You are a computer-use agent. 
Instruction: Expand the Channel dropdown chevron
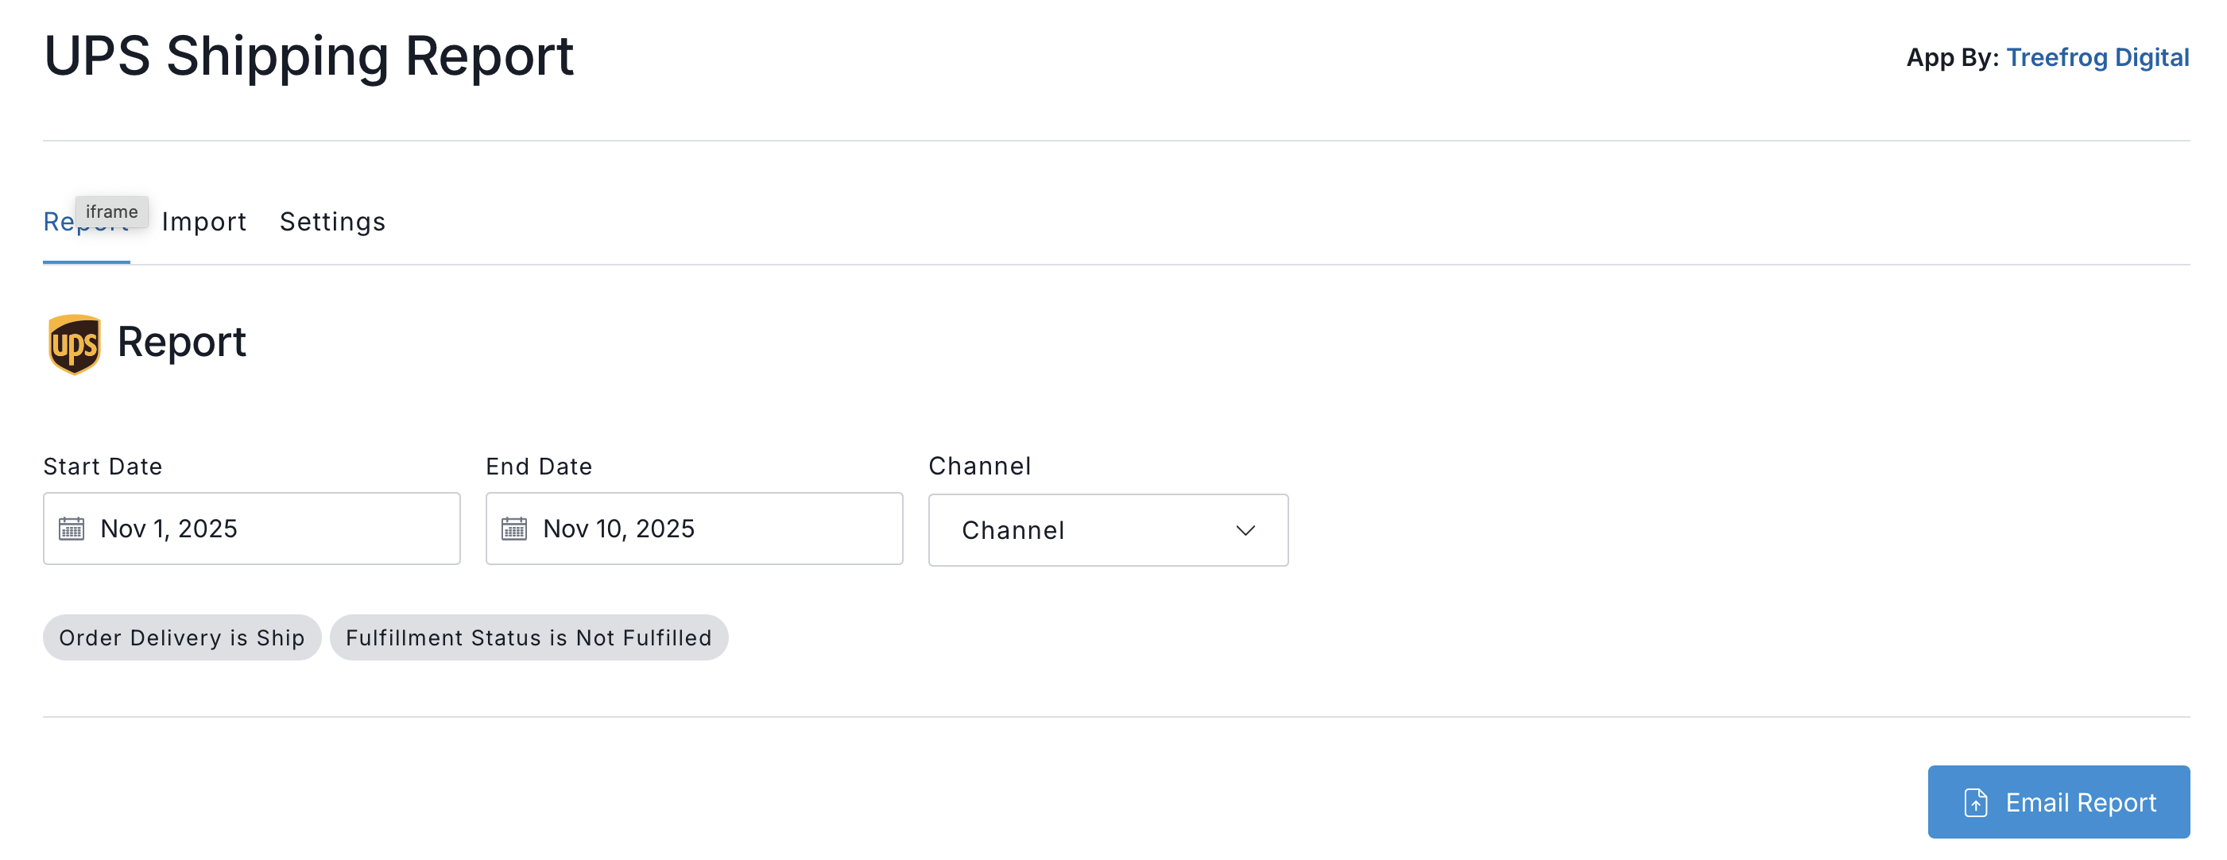pos(1245,530)
